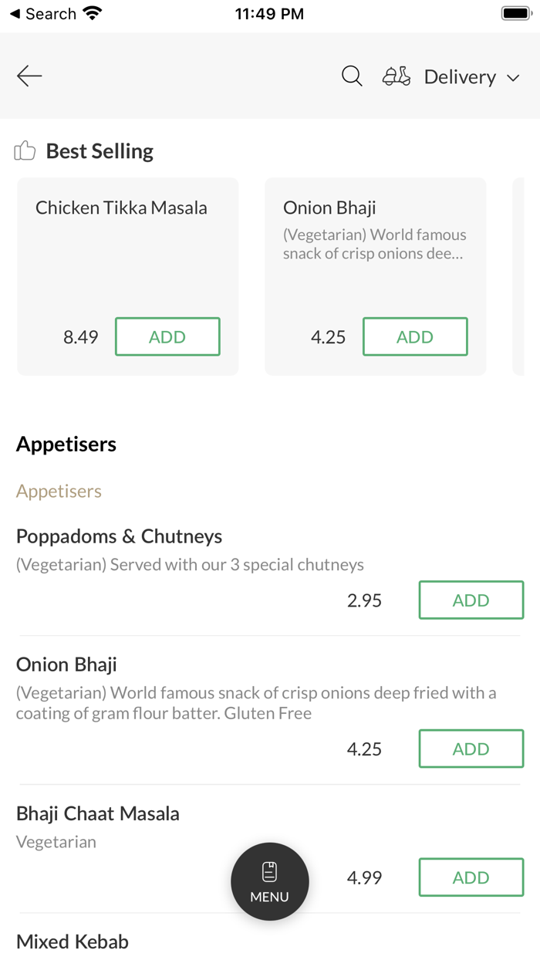Click the thumbs-up Best Selling icon
540x960 pixels.
24,150
